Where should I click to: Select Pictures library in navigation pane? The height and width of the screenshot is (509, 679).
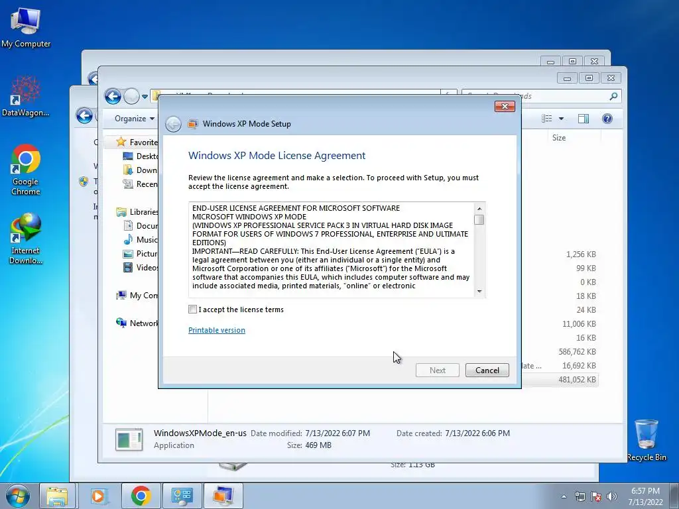click(x=141, y=254)
